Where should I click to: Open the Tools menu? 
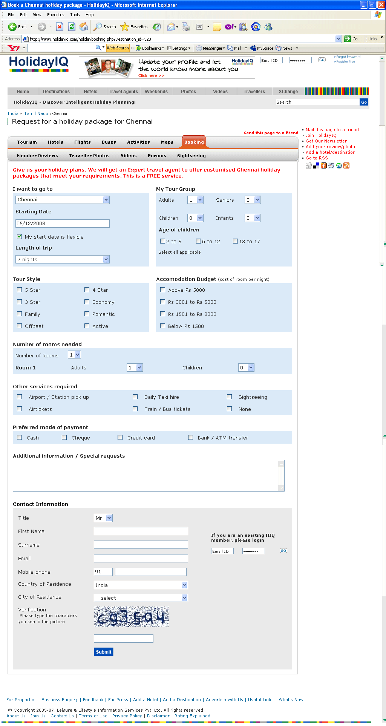click(75, 15)
